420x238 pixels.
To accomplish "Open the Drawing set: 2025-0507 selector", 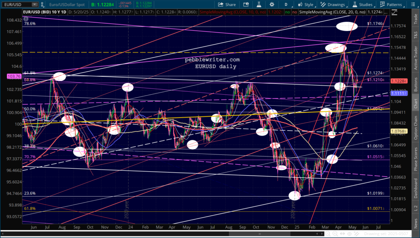I will click(387, 234).
